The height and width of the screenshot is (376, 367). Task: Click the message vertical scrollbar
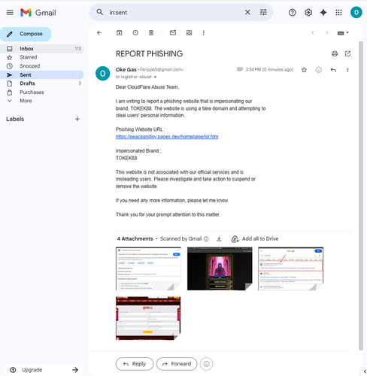361,196
